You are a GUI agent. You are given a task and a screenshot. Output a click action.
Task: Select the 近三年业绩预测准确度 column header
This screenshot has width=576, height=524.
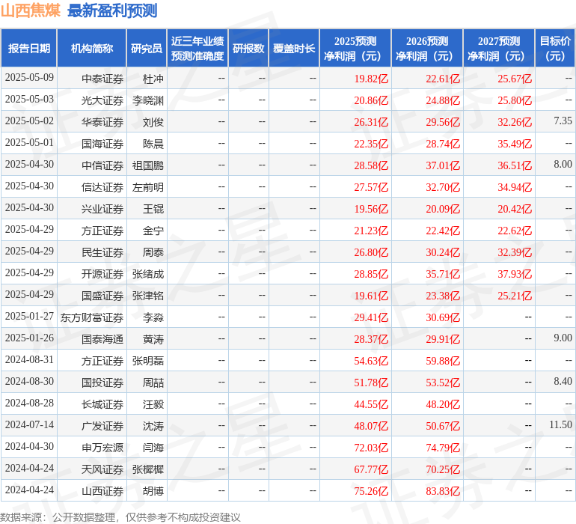[197, 49]
